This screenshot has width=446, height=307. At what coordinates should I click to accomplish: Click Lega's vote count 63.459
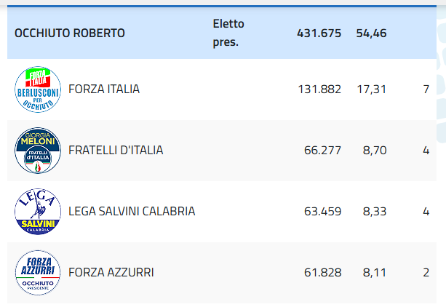coord(322,212)
